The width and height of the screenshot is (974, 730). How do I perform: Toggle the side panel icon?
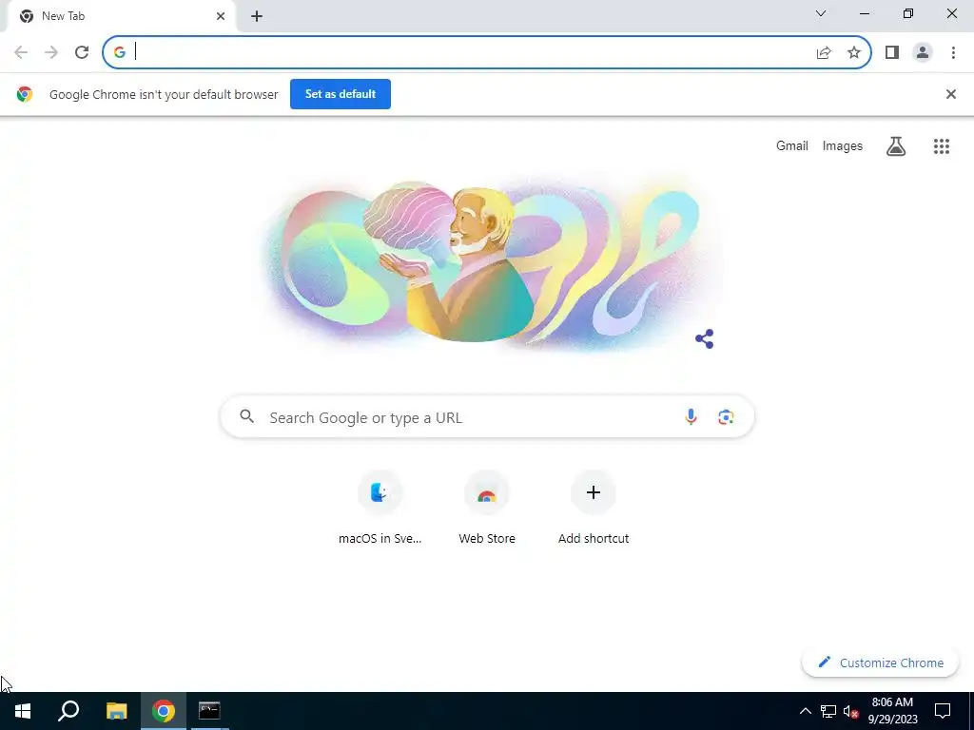(892, 52)
